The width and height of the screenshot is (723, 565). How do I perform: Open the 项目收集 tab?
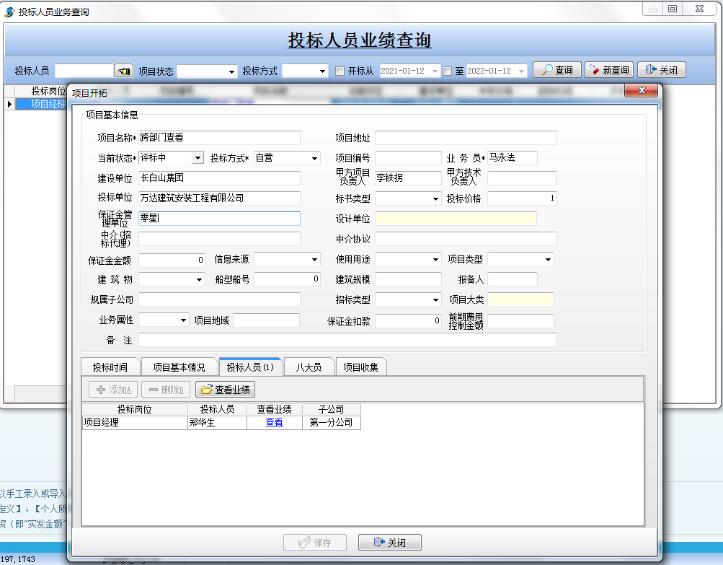[364, 367]
